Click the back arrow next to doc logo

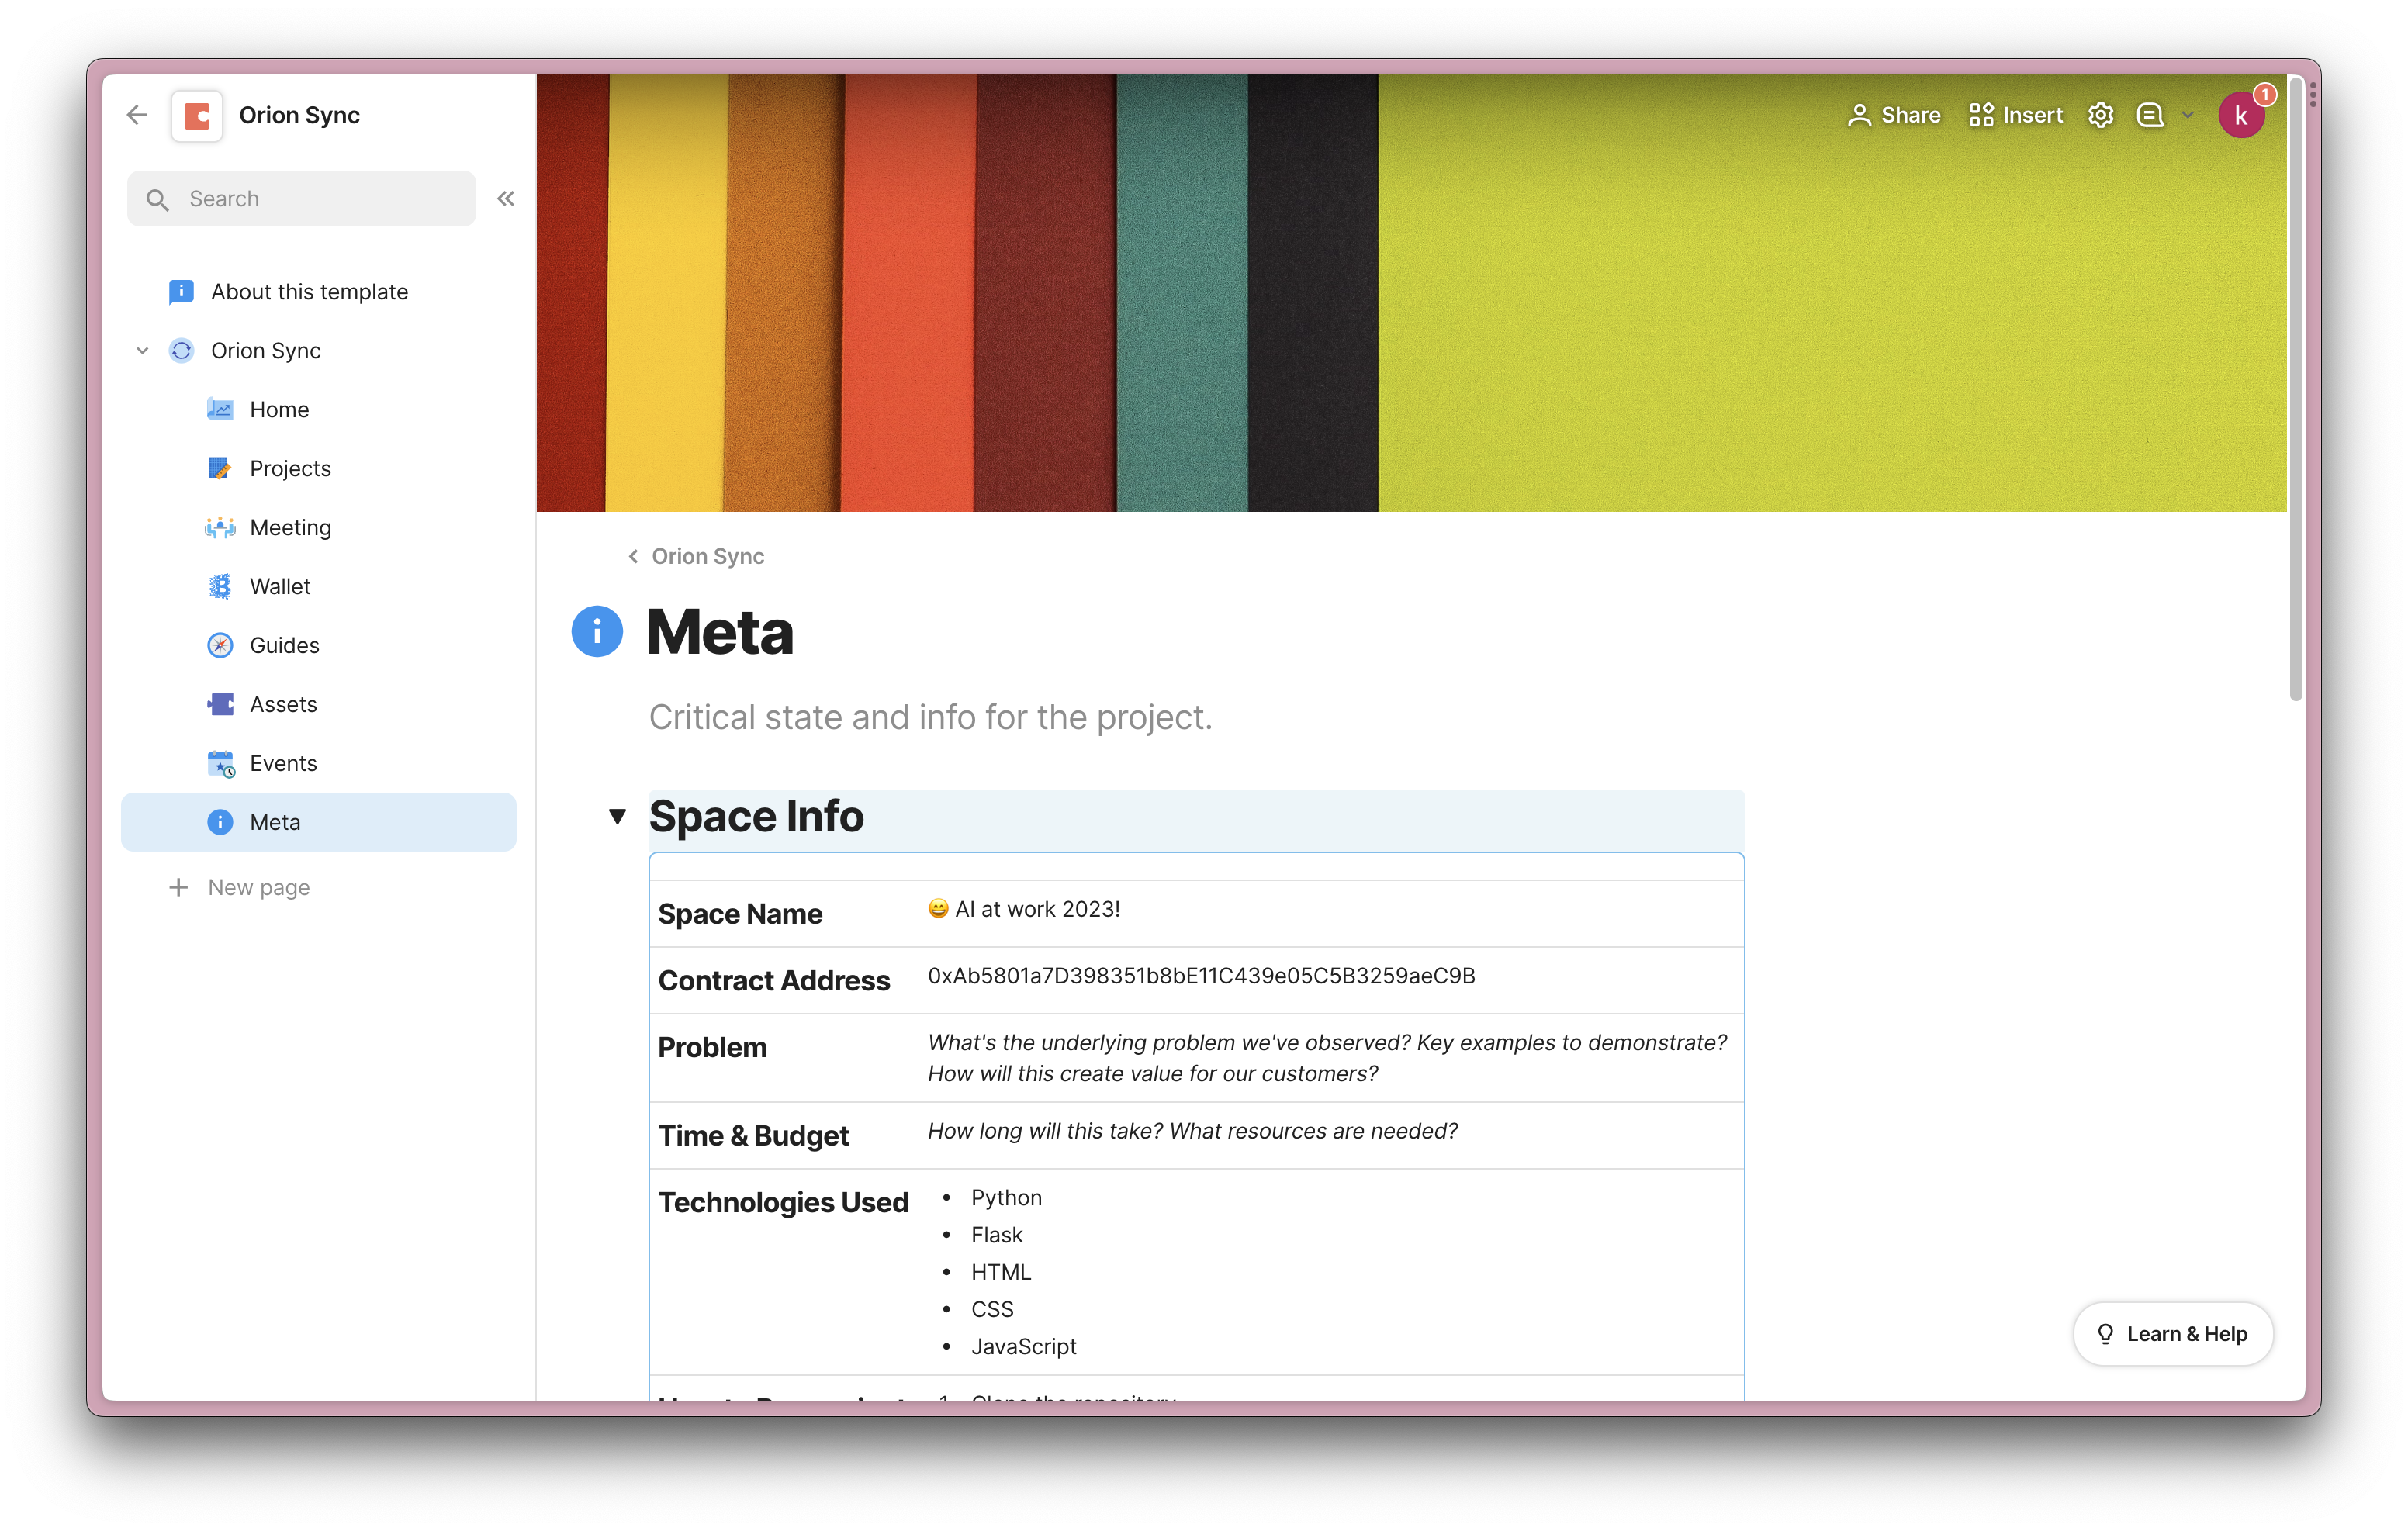pyautogui.click(x=137, y=115)
